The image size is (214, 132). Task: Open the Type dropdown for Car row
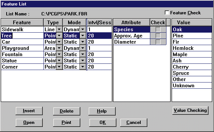coord(59,42)
